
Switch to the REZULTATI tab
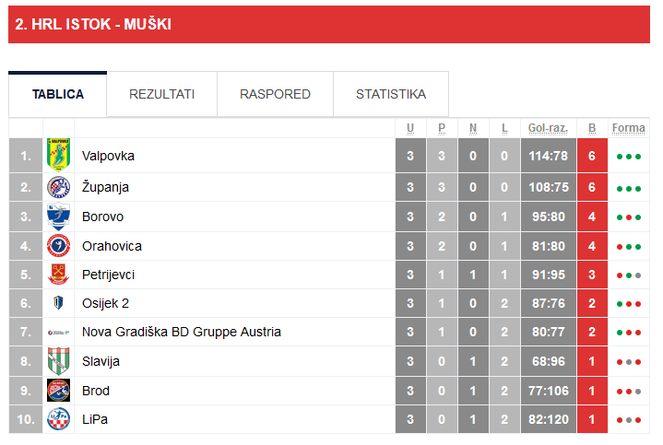click(161, 94)
